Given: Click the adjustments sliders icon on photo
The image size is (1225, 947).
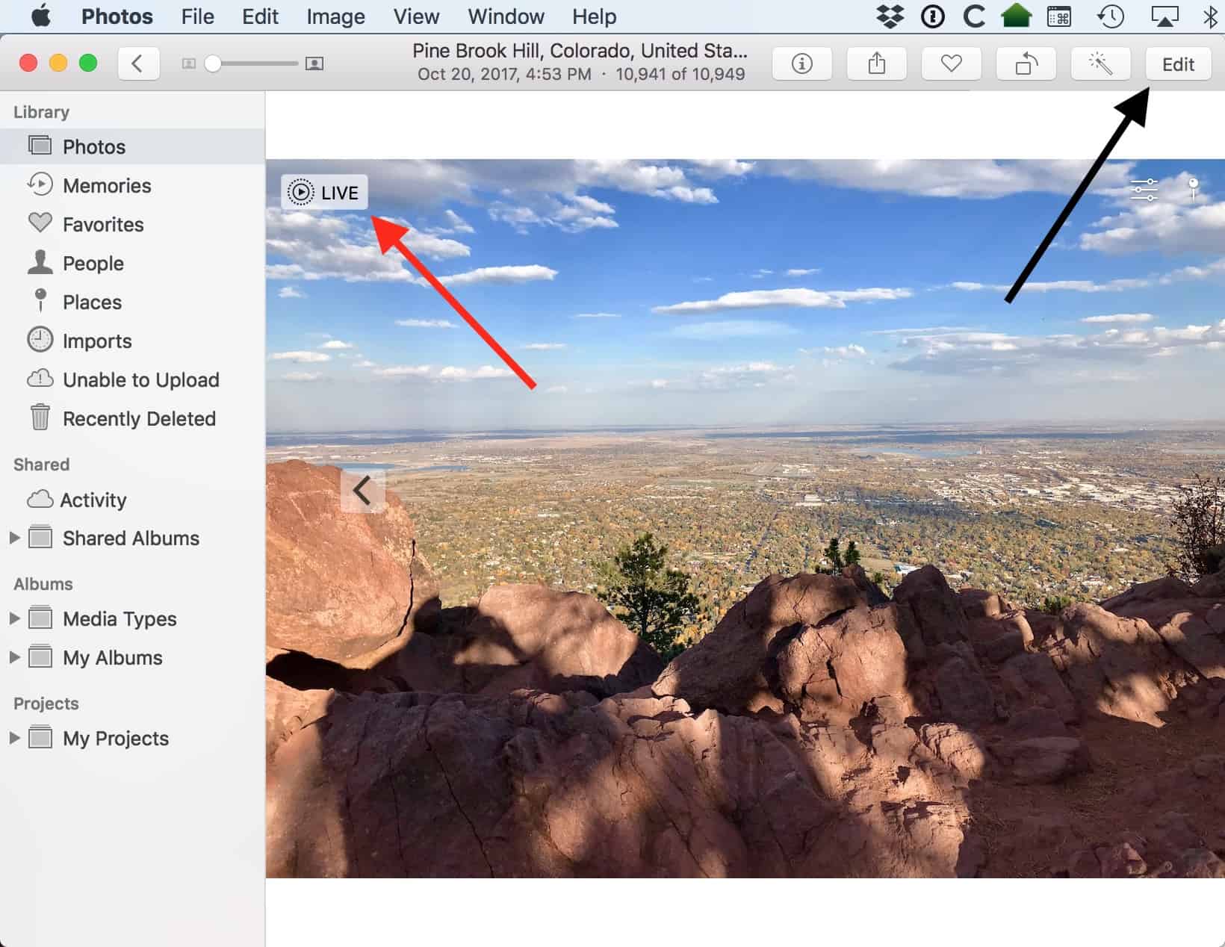Looking at the screenshot, I should point(1144,190).
